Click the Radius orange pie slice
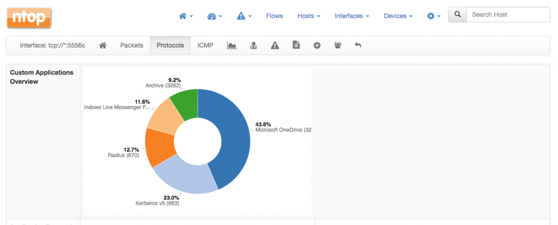 click(x=160, y=147)
